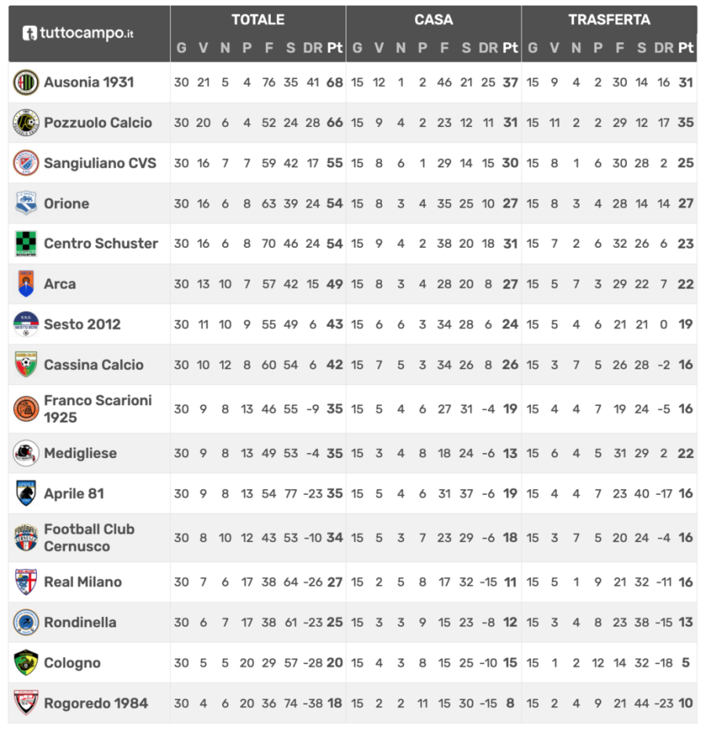This screenshot has width=706, height=737.
Task: Click the Arca orange shield logo
Action: click(x=26, y=284)
